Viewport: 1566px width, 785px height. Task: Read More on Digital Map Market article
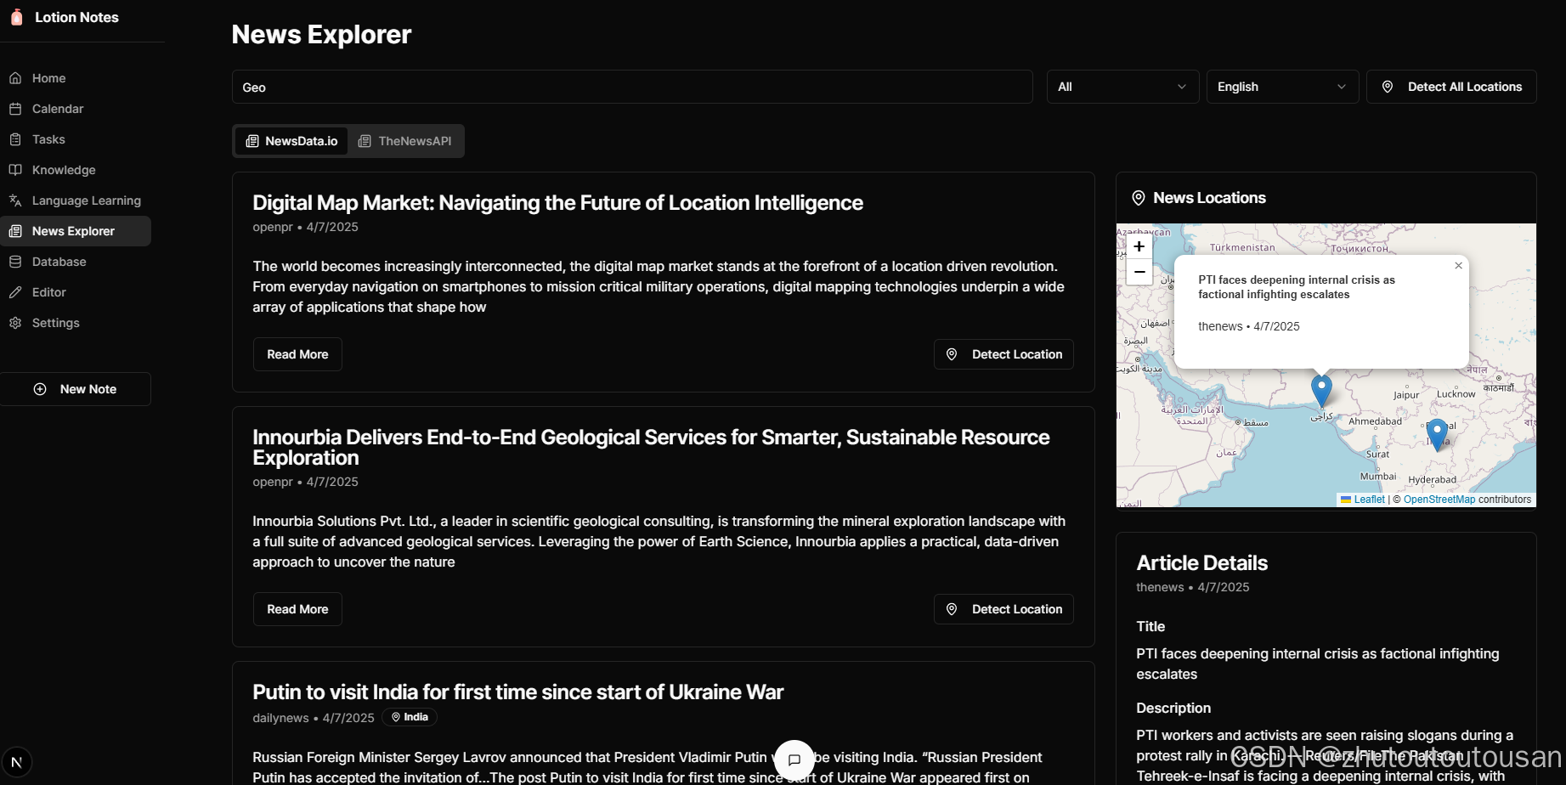tap(297, 354)
